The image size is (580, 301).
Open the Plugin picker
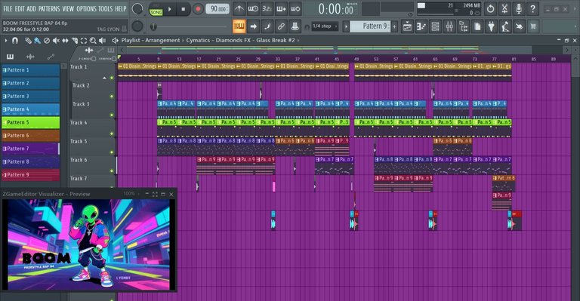[491, 26]
